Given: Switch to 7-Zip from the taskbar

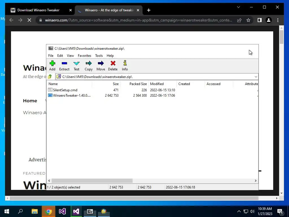Looking at the screenshot, I should click(90, 211).
